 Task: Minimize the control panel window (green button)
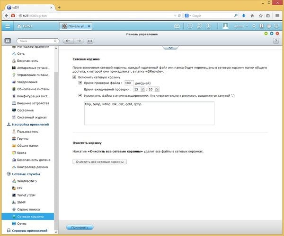point(266,34)
